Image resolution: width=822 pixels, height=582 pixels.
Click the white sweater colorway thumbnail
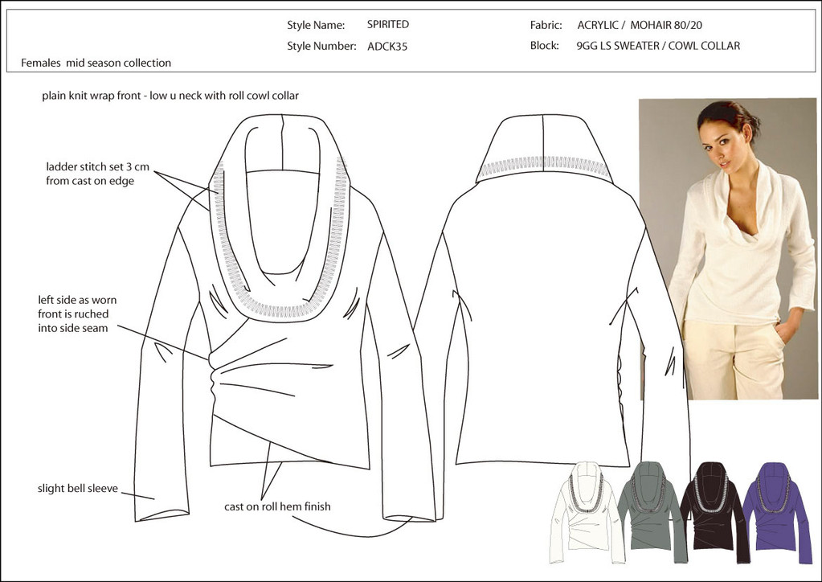pos(586,512)
